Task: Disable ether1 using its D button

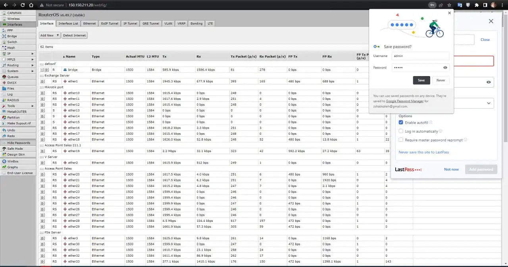Action: pyautogui.click(x=42, y=82)
